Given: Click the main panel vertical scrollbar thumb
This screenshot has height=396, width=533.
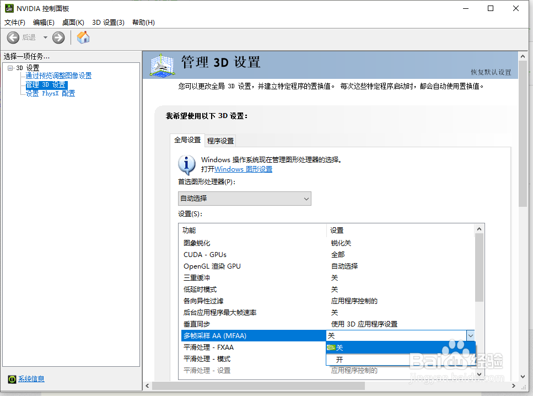Looking at the screenshot, I should [523, 133].
